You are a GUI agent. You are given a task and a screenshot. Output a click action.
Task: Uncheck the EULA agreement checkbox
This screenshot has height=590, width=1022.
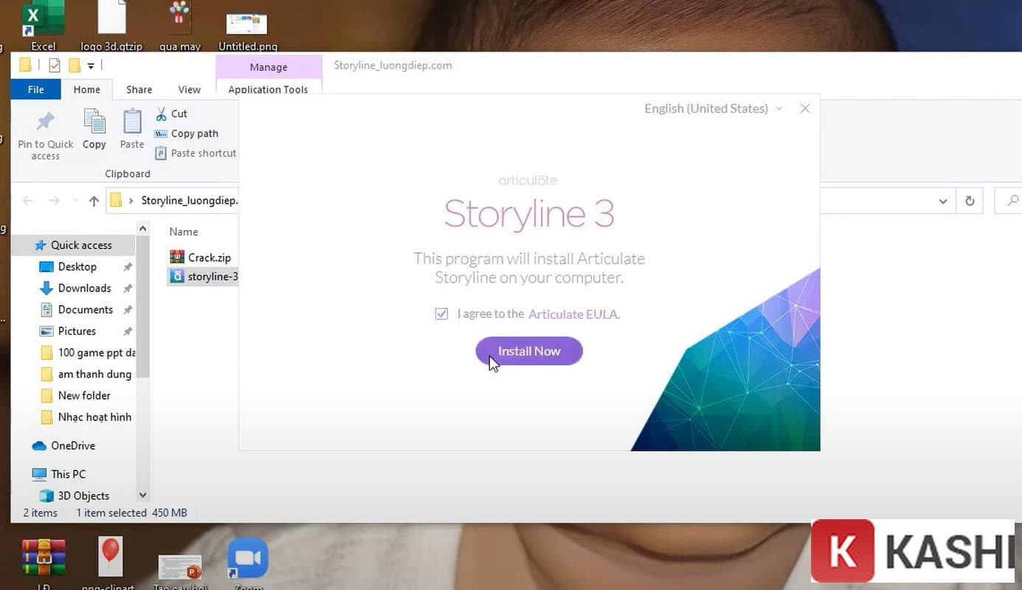point(441,314)
